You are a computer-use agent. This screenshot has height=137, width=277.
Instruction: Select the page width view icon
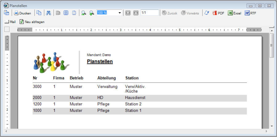[74, 13]
